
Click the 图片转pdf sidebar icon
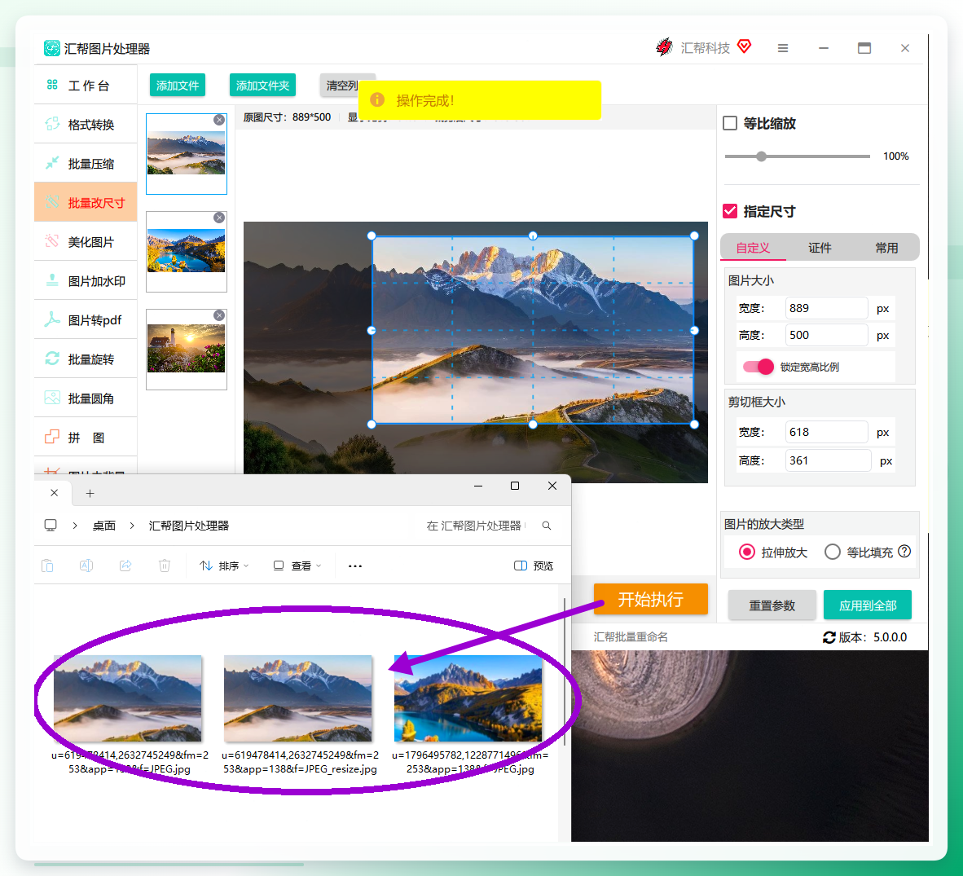click(52, 319)
